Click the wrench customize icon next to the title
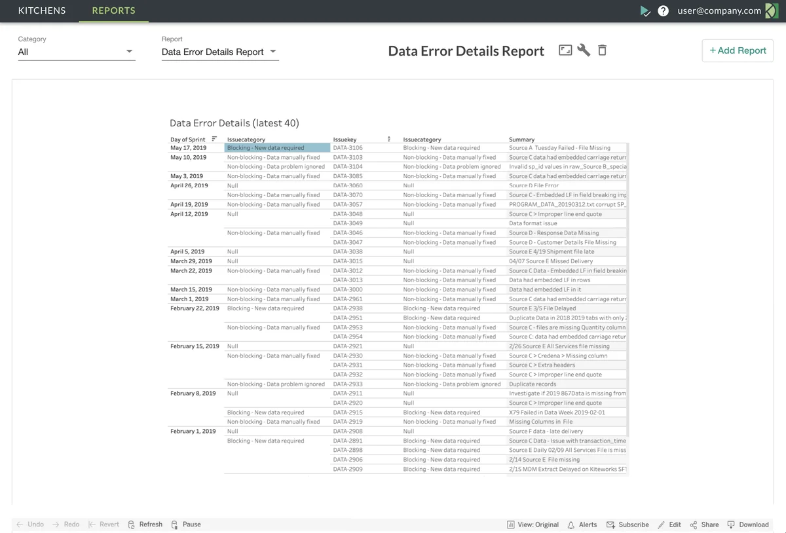This screenshot has width=786, height=533. click(583, 50)
